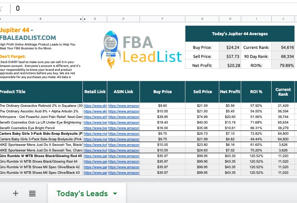Viewport: 297px width, 203px height.
Task: Select the ASIN Link header cell
Action: 124,92
